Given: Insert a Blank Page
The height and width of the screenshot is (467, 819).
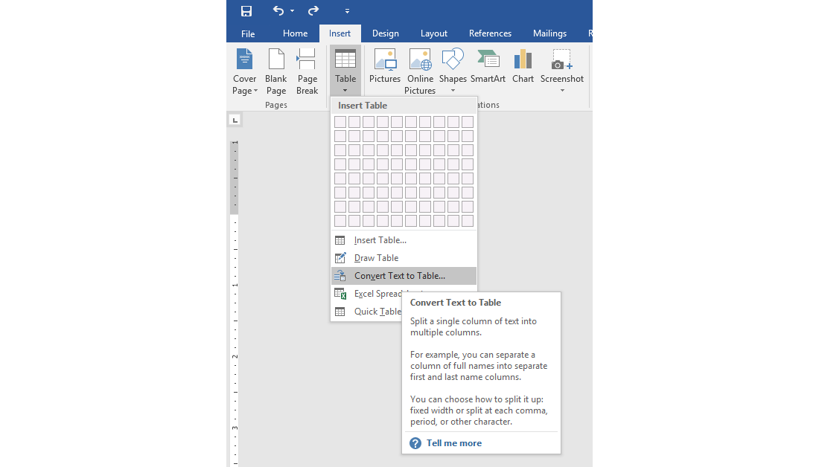Looking at the screenshot, I should pyautogui.click(x=275, y=71).
